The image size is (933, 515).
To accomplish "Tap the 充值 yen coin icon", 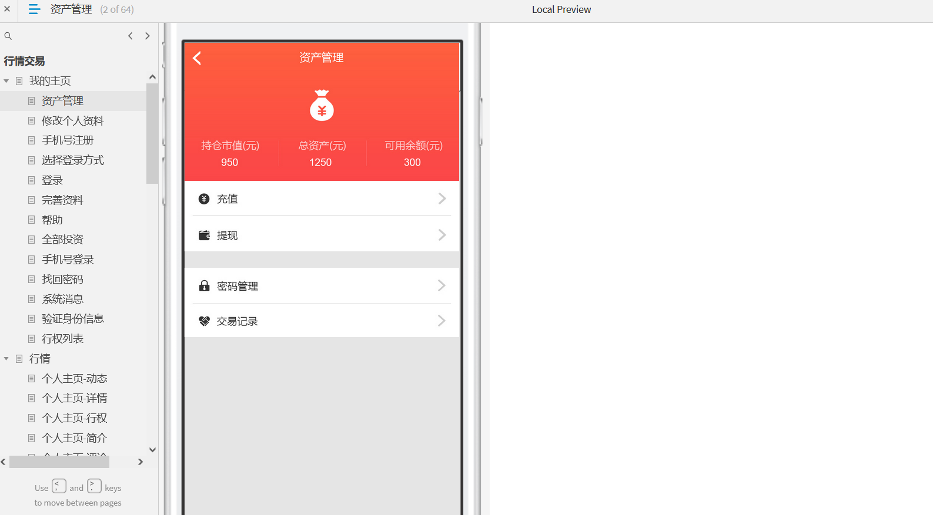I will (204, 199).
